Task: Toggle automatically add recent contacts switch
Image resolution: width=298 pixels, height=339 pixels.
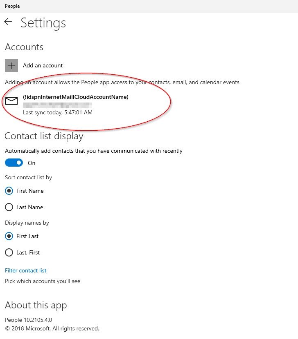Action: coord(14,163)
